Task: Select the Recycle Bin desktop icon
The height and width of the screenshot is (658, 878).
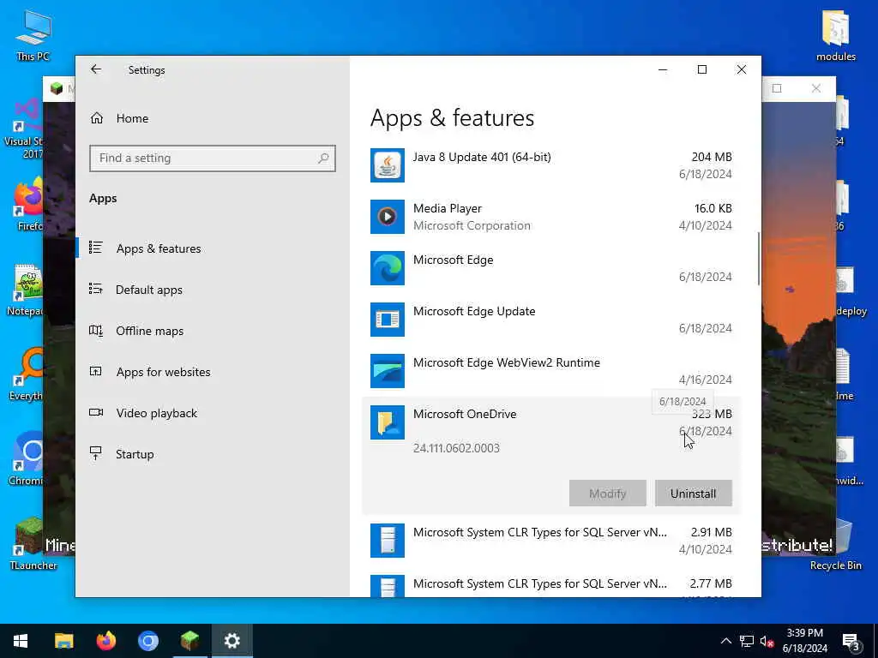Action: 835,546
